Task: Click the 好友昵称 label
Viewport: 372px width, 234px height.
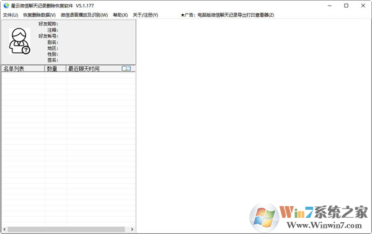Action: point(48,24)
